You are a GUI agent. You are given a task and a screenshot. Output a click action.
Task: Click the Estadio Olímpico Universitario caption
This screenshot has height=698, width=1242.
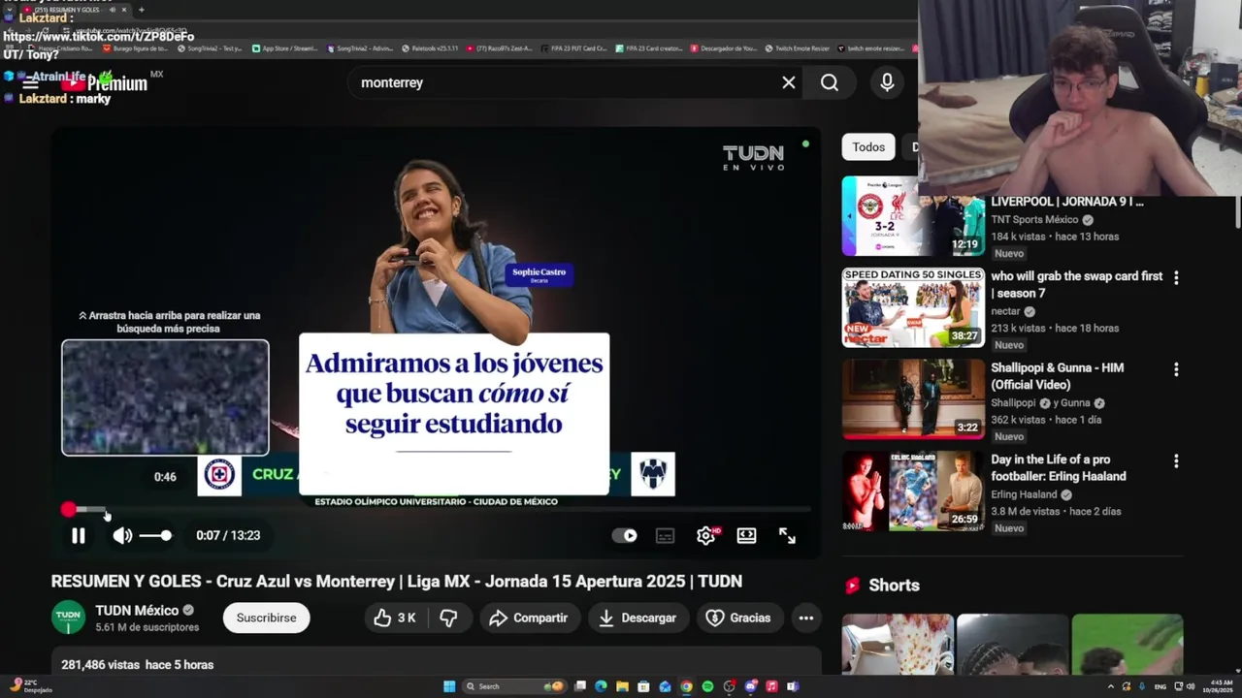(436, 501)
